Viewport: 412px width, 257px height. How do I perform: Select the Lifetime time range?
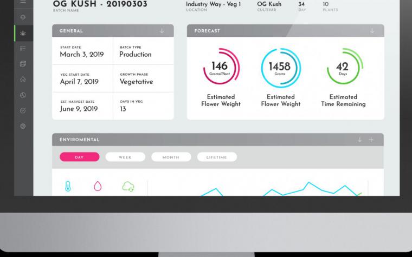(x=217, y=157)
